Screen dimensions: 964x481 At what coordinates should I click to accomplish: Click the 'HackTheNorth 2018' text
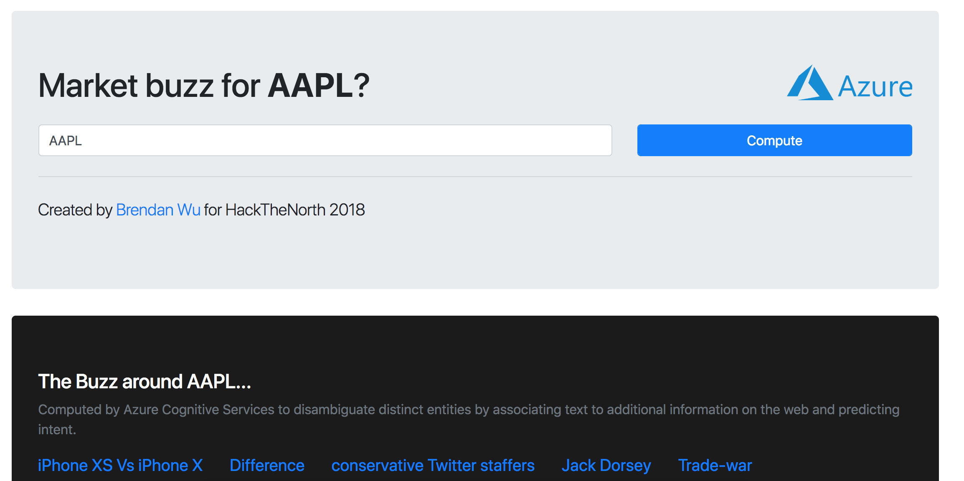(295, 210)
